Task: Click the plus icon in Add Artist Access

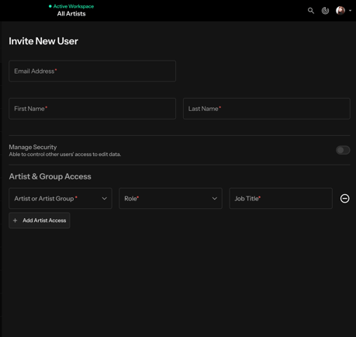Action: click(16, 221)
